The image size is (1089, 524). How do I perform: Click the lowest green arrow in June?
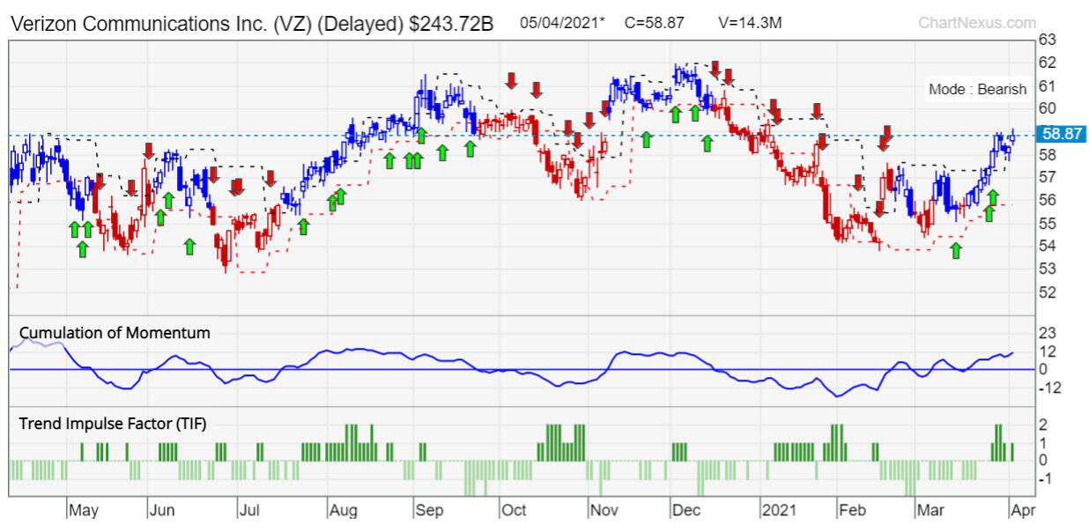click(x=189, y=247)
